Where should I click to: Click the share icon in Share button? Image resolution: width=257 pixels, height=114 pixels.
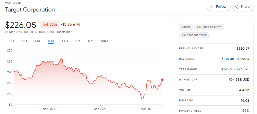pos(236,7)
